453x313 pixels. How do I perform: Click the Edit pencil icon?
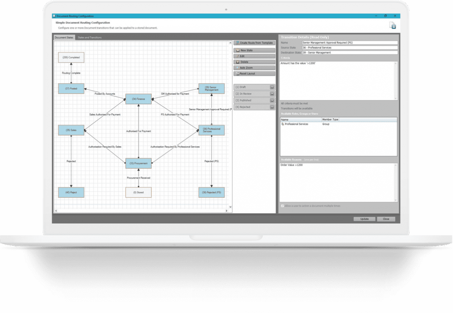(x=238, y=56)
